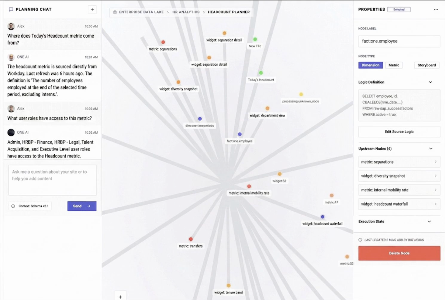Click the red Delete Node button
This screenshot has width=445, height=300.
pyautogui.click(x=399, y=253)
